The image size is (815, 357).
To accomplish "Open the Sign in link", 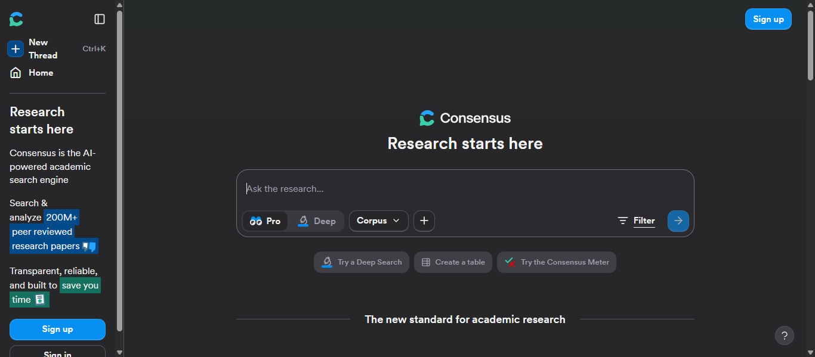I will pyautogui.click(x=57, y=353).
